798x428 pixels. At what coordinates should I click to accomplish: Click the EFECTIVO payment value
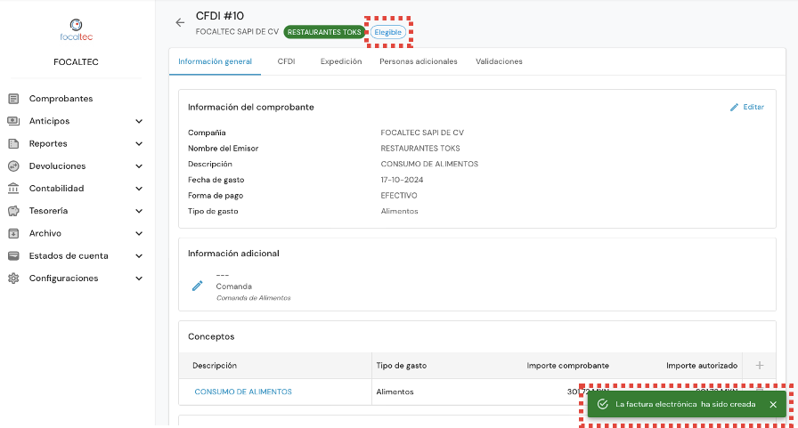click(x=399, y=196)
